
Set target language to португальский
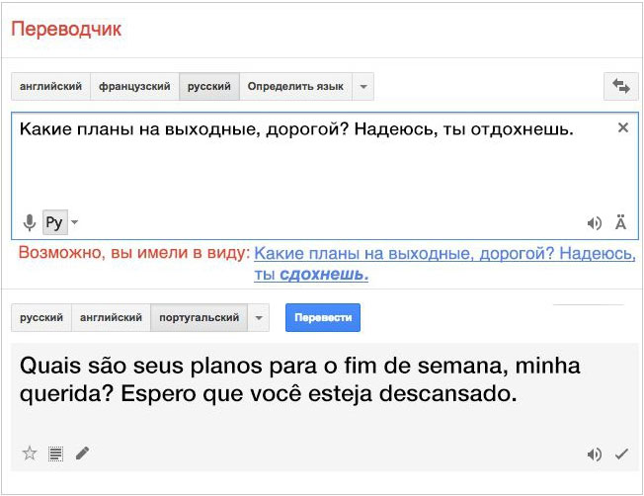[200, 317]
